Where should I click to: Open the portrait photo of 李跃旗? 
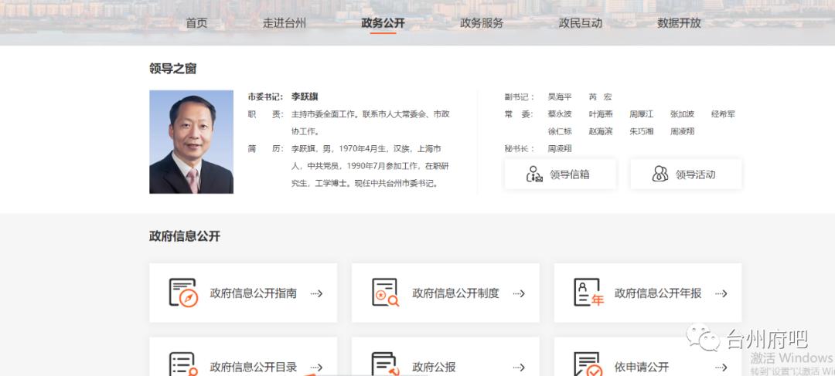[191, 142]
